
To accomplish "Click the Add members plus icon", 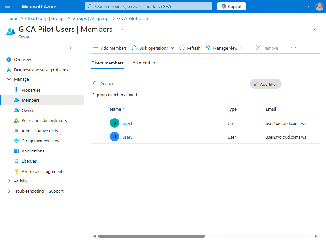I will (x=96, y=48).
